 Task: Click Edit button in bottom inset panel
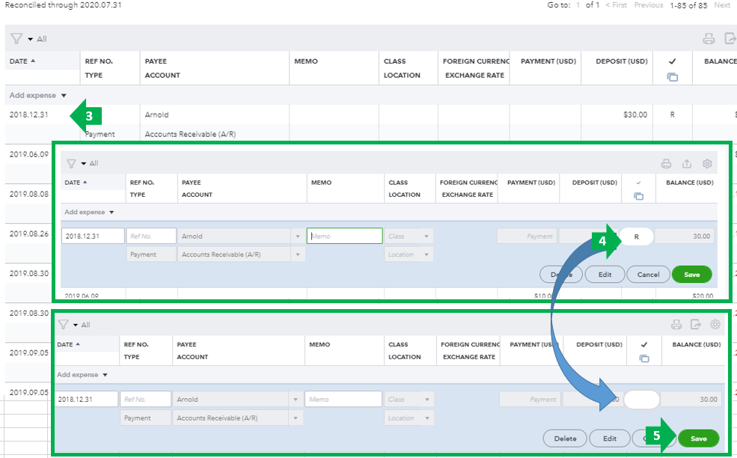click(610, 439)
